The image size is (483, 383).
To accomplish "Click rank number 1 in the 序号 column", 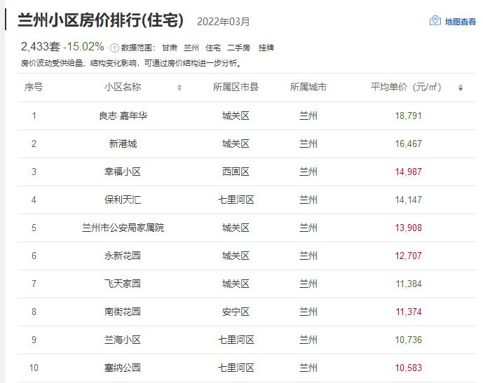I will [x=34, y=116].
